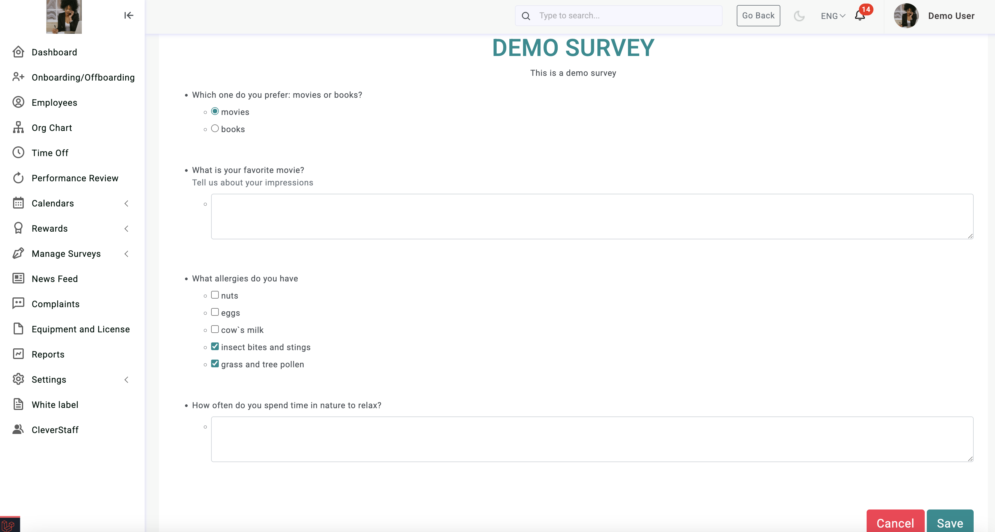Focus the time in nature text area
This screenshot has height=532, width=995.
592,439
